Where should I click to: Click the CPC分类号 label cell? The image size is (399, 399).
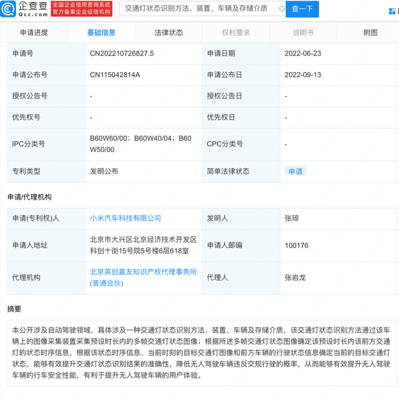pos(241,144)
